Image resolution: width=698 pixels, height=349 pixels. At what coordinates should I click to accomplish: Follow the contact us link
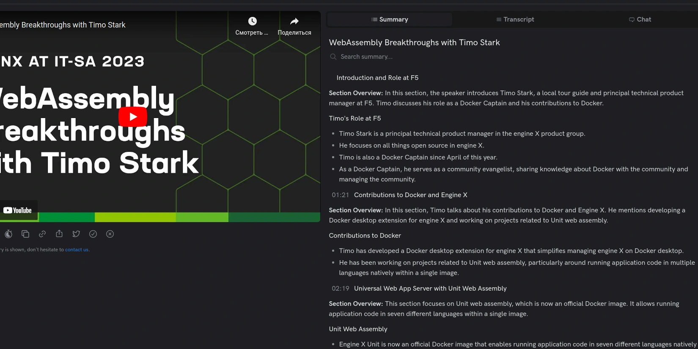click(77, 250)
